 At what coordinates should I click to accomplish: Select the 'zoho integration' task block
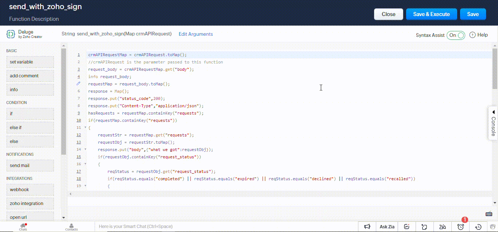tap(30, 204)
